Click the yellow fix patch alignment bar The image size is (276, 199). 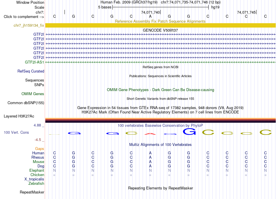160,25
